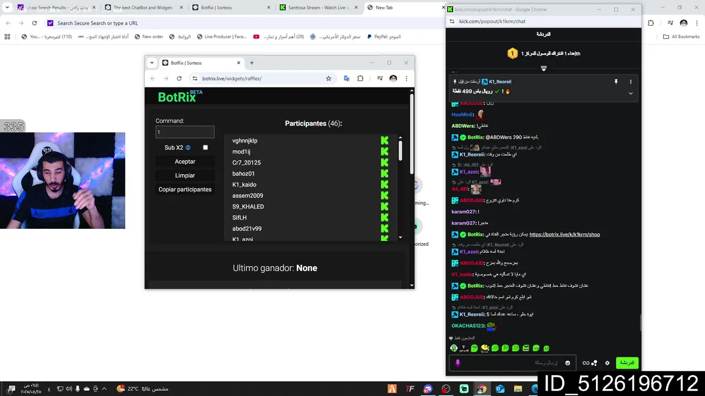Click chat message input field
Viewport: 705px width, 396px height.
[x=512, y=363]
